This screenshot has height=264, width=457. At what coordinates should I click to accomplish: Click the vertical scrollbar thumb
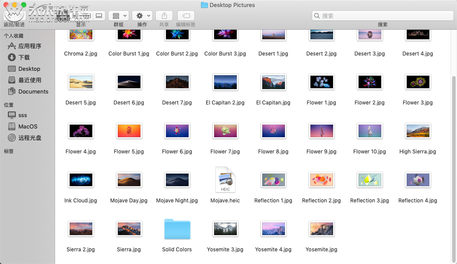(x=454, y=169)
